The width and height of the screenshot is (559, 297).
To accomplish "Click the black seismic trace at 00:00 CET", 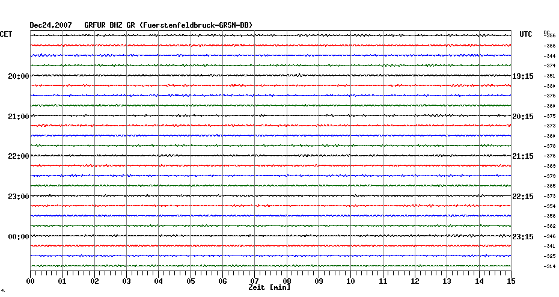I will coord(270,236).
